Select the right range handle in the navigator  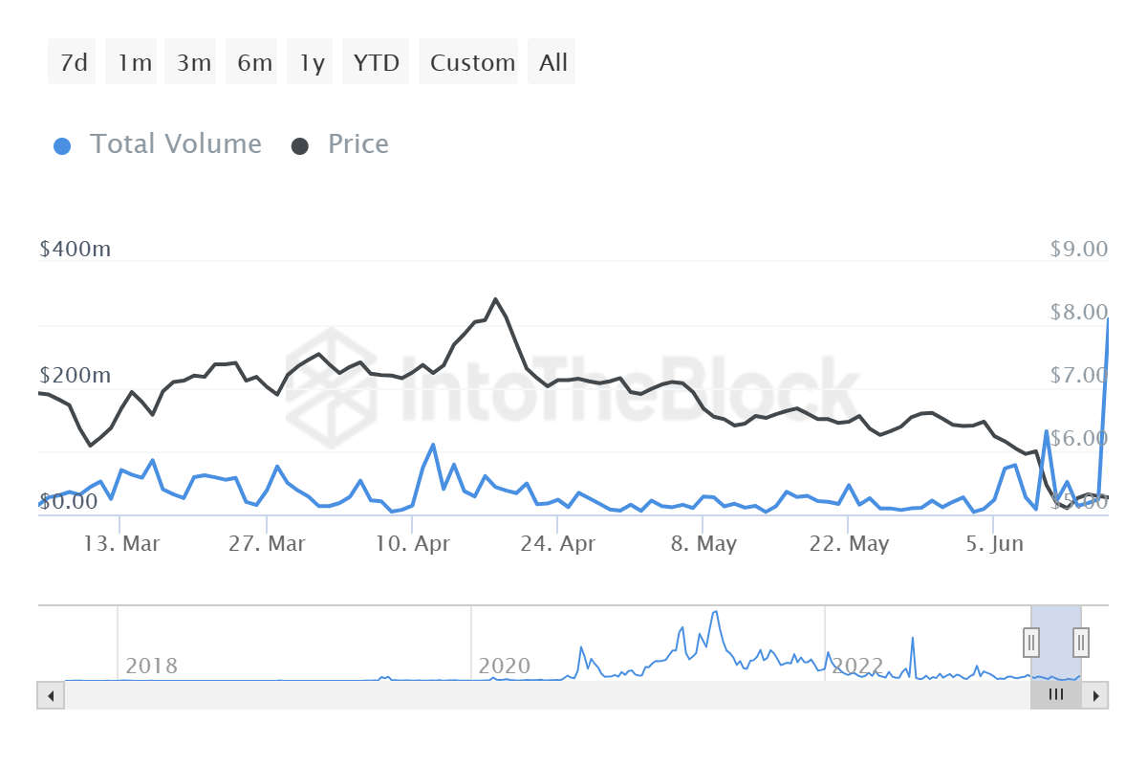click(x=1079, y=643)
